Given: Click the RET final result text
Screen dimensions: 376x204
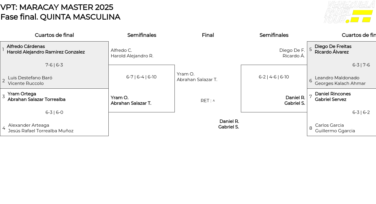Looking at the screenshot, I should pos(208,101).
